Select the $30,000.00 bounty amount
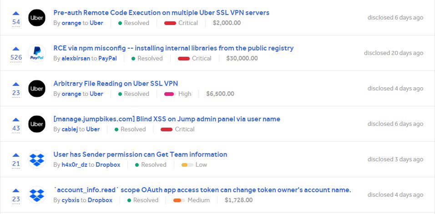The image size is (435, 214). 242,59
